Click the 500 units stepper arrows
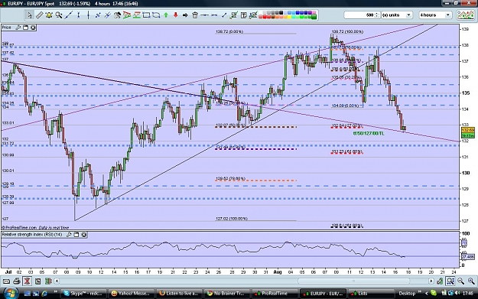 pos(377,15)
